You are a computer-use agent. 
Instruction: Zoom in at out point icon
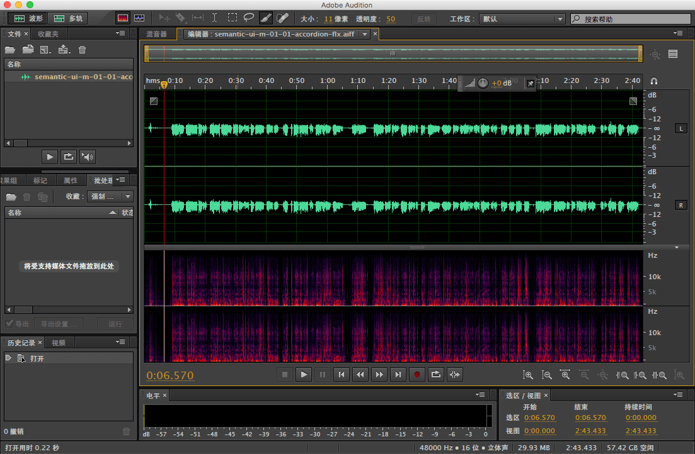640,375
